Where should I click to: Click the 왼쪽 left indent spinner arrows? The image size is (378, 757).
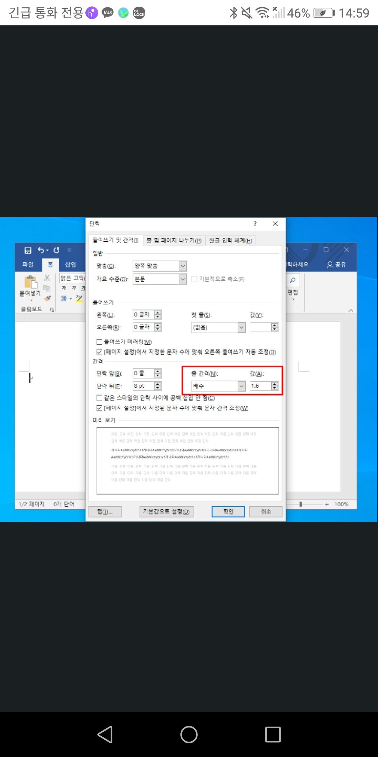coord(157,315)
